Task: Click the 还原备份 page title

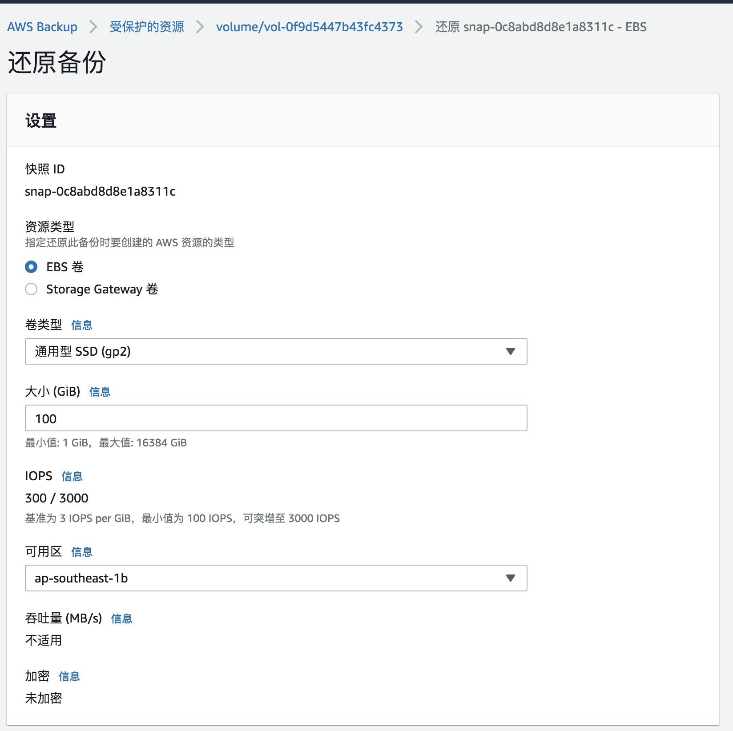Action: [x=57, y=62]
